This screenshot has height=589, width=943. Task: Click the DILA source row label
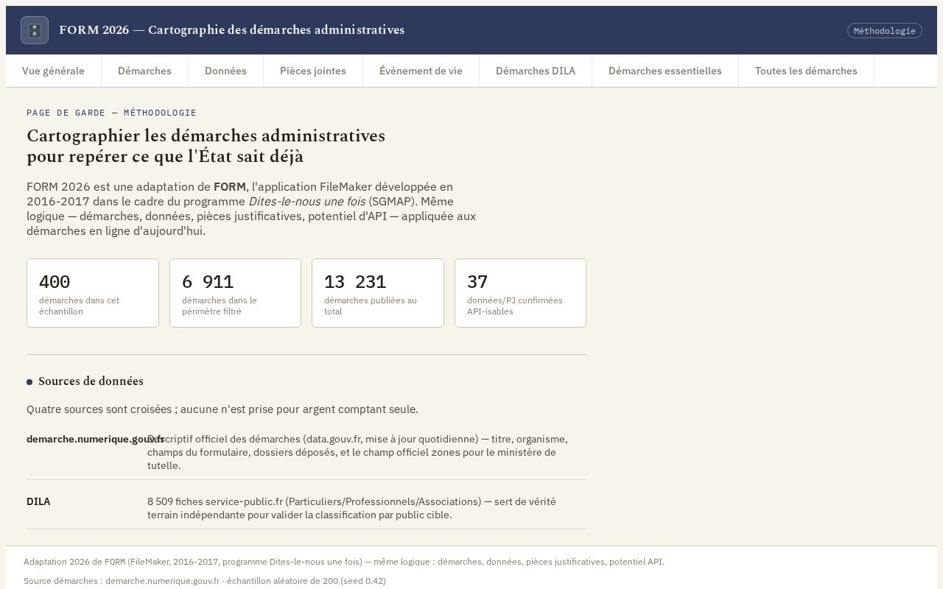click(x=38, y=501)
